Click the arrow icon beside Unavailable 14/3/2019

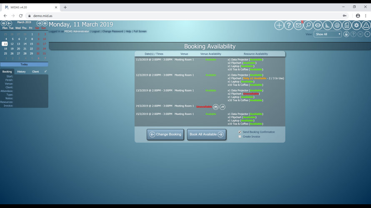pos(223,107)
